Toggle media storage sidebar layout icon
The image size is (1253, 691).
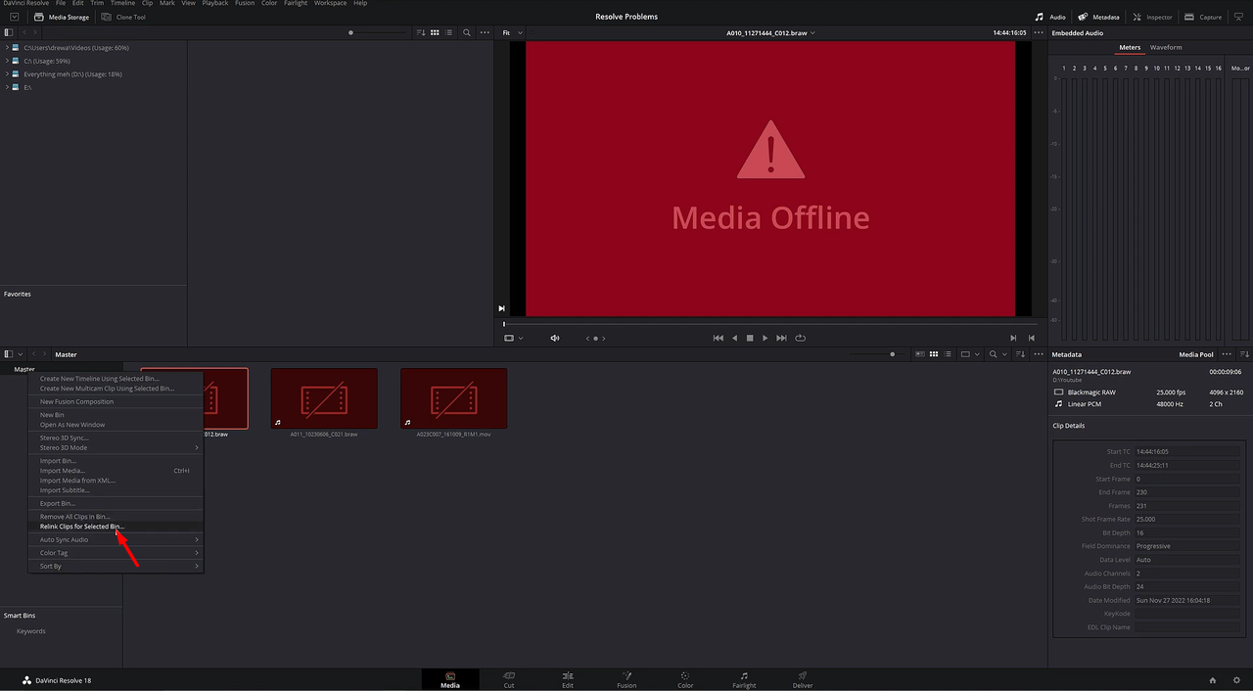(x=9, y=32)
